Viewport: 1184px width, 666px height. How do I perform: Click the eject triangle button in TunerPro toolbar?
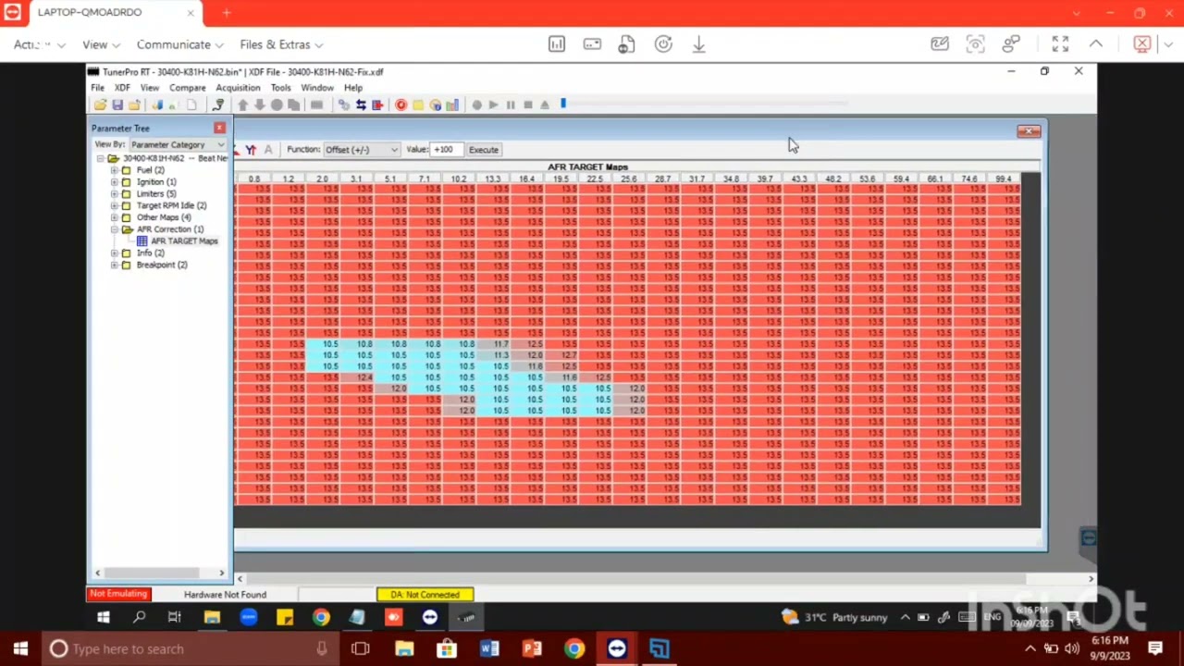pyautogui.click(x=545, y=105)
